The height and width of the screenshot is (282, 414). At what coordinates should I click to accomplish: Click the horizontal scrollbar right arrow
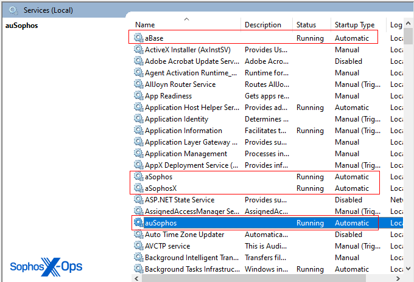coord(398,278)
